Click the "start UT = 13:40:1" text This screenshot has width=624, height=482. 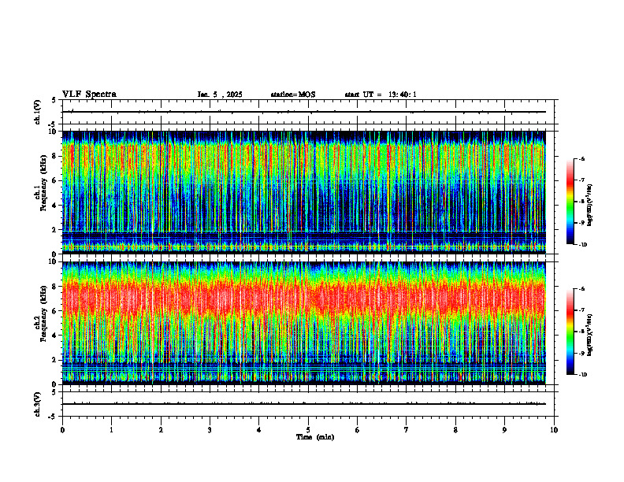pos(381,95)
